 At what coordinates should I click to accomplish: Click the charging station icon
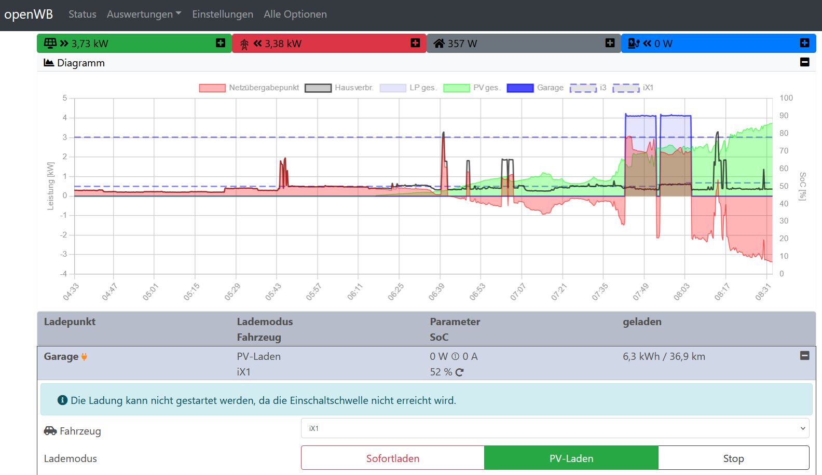634,44
